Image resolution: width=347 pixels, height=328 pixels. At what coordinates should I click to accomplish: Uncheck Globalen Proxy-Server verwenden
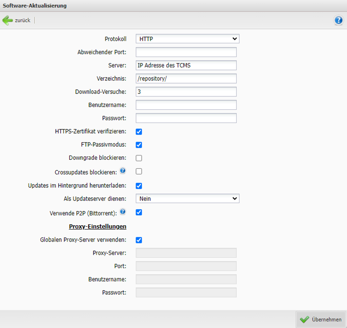point(139,240)
